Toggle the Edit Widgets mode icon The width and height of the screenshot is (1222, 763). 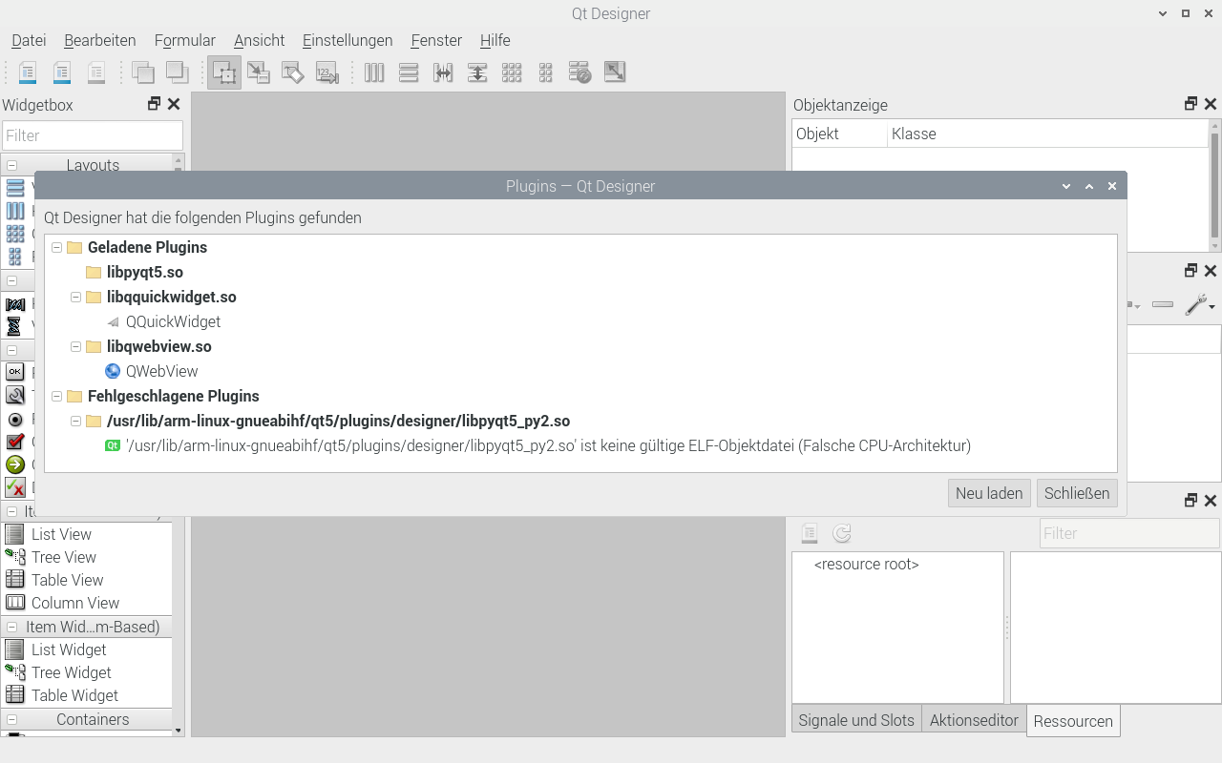tap(224, 72)
